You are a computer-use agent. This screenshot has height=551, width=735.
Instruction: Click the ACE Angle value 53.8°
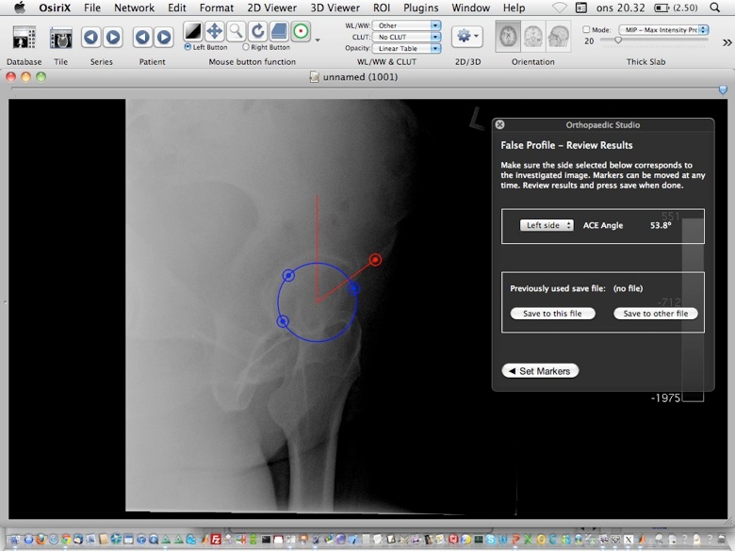661,225
